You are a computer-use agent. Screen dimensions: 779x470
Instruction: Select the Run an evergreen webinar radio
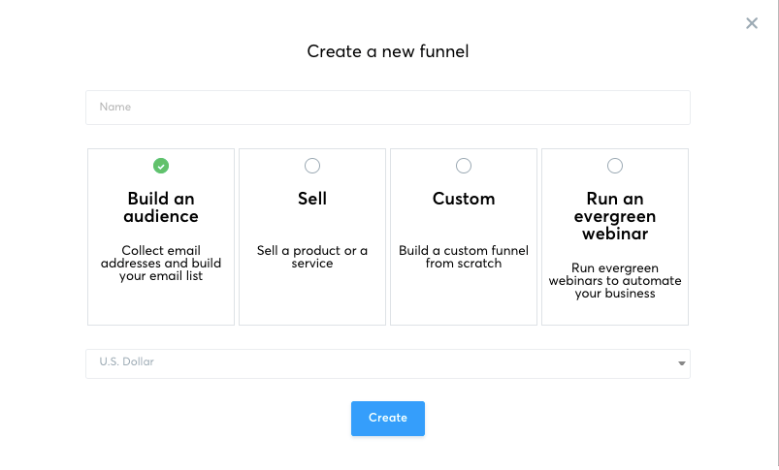(x=615, y=166)
